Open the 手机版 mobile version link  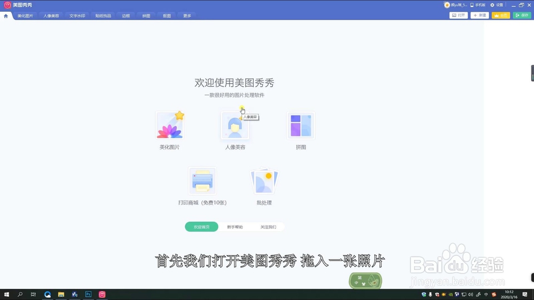pos(478,5)
